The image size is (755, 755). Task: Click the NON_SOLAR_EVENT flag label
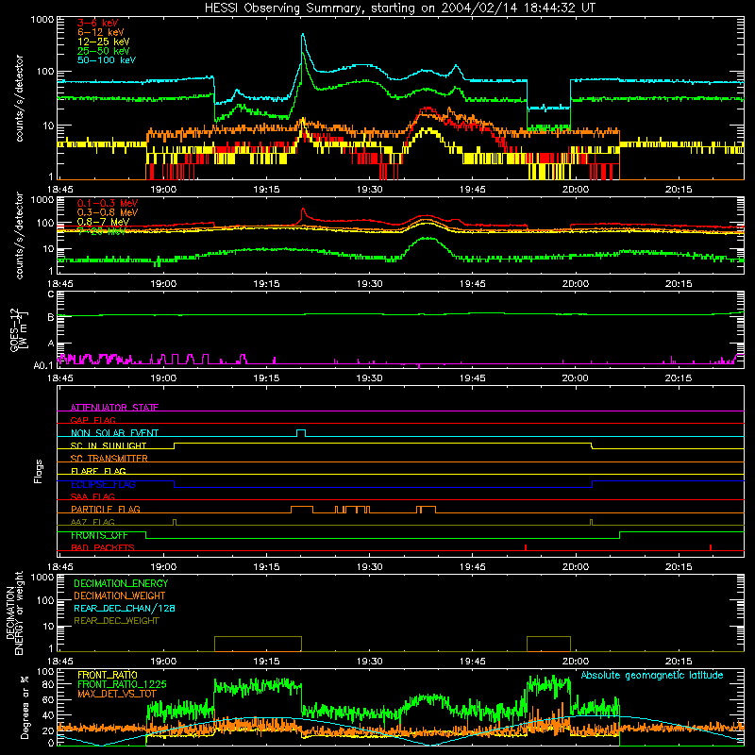[x=114, y=432]
